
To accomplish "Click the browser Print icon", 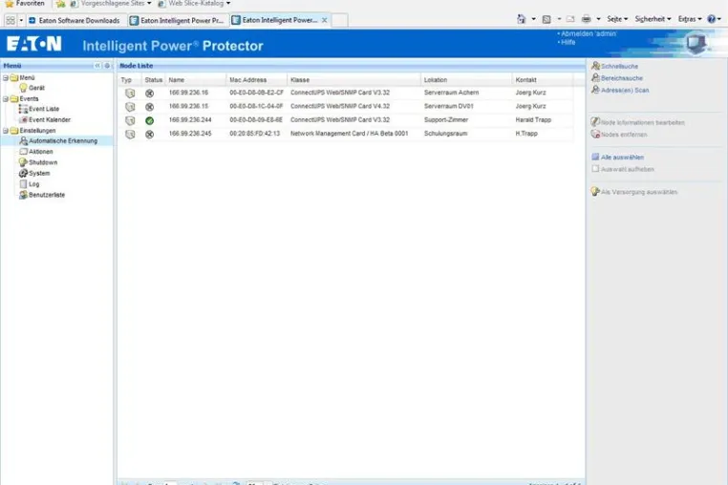I will 587,19.
